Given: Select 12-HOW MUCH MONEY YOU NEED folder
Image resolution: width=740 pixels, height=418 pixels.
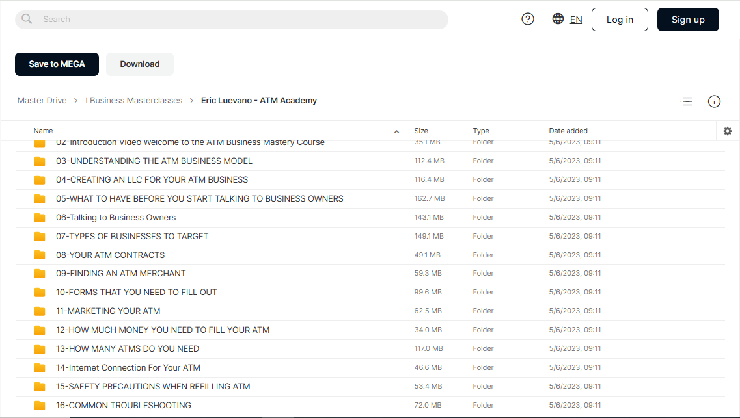Looking at the screenshot, I should pyautogui.click(x=163, y=330).
